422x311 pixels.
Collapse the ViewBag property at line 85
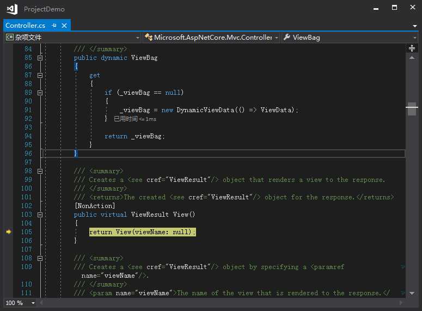pyautogui.click(x=40, y=58)
